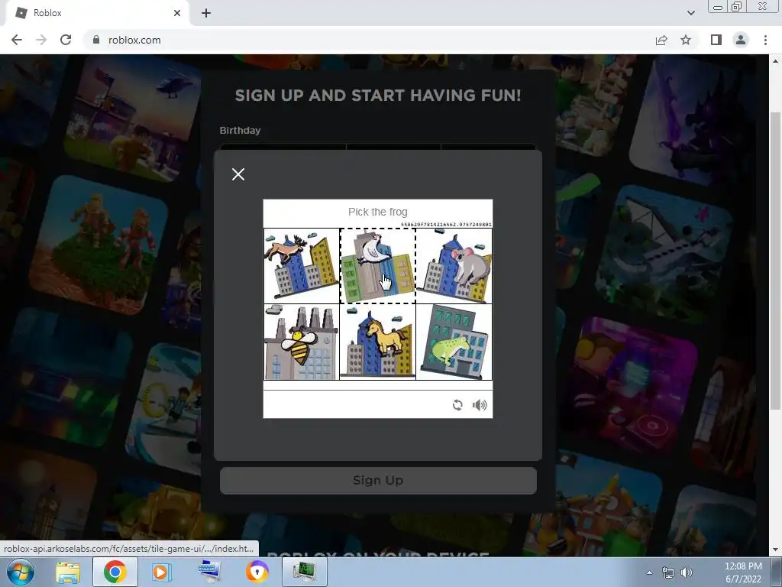Toggle Chrome side panel
The width and height of the screenshot is (782, 587).
tap(716, 40)
